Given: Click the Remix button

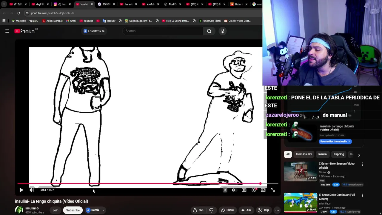Looking at the screenshot, I should [x=93, y=210].
